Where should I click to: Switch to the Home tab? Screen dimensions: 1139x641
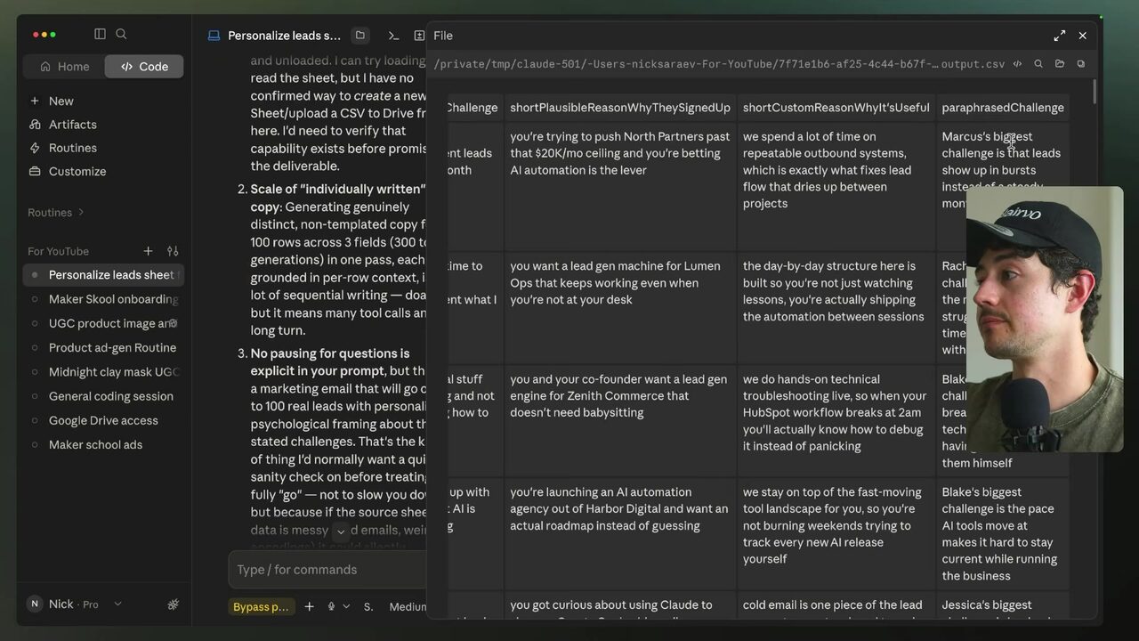point(64,66)
